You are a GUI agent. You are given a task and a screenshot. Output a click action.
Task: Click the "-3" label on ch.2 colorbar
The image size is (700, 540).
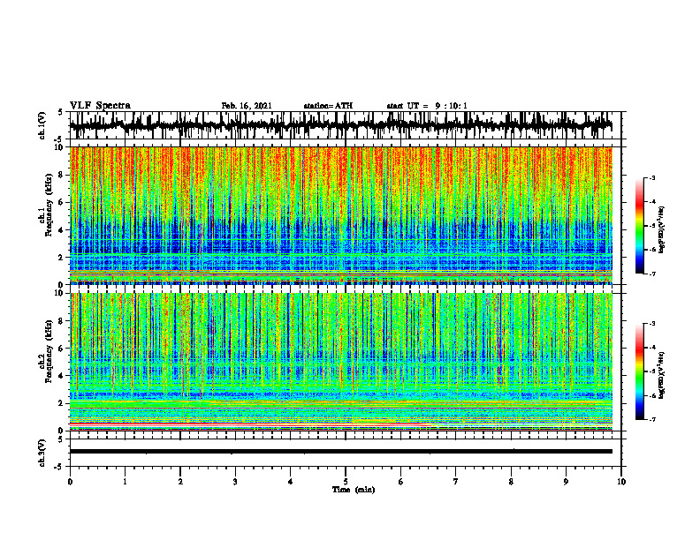652,324
